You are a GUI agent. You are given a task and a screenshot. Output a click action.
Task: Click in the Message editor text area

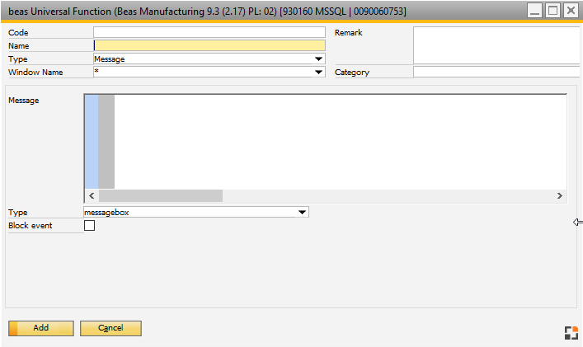tap(338, 141)
